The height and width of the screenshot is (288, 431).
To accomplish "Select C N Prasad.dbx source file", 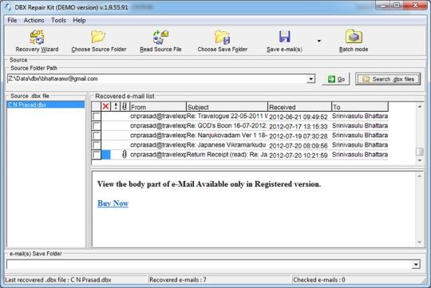I will point(45,105).
